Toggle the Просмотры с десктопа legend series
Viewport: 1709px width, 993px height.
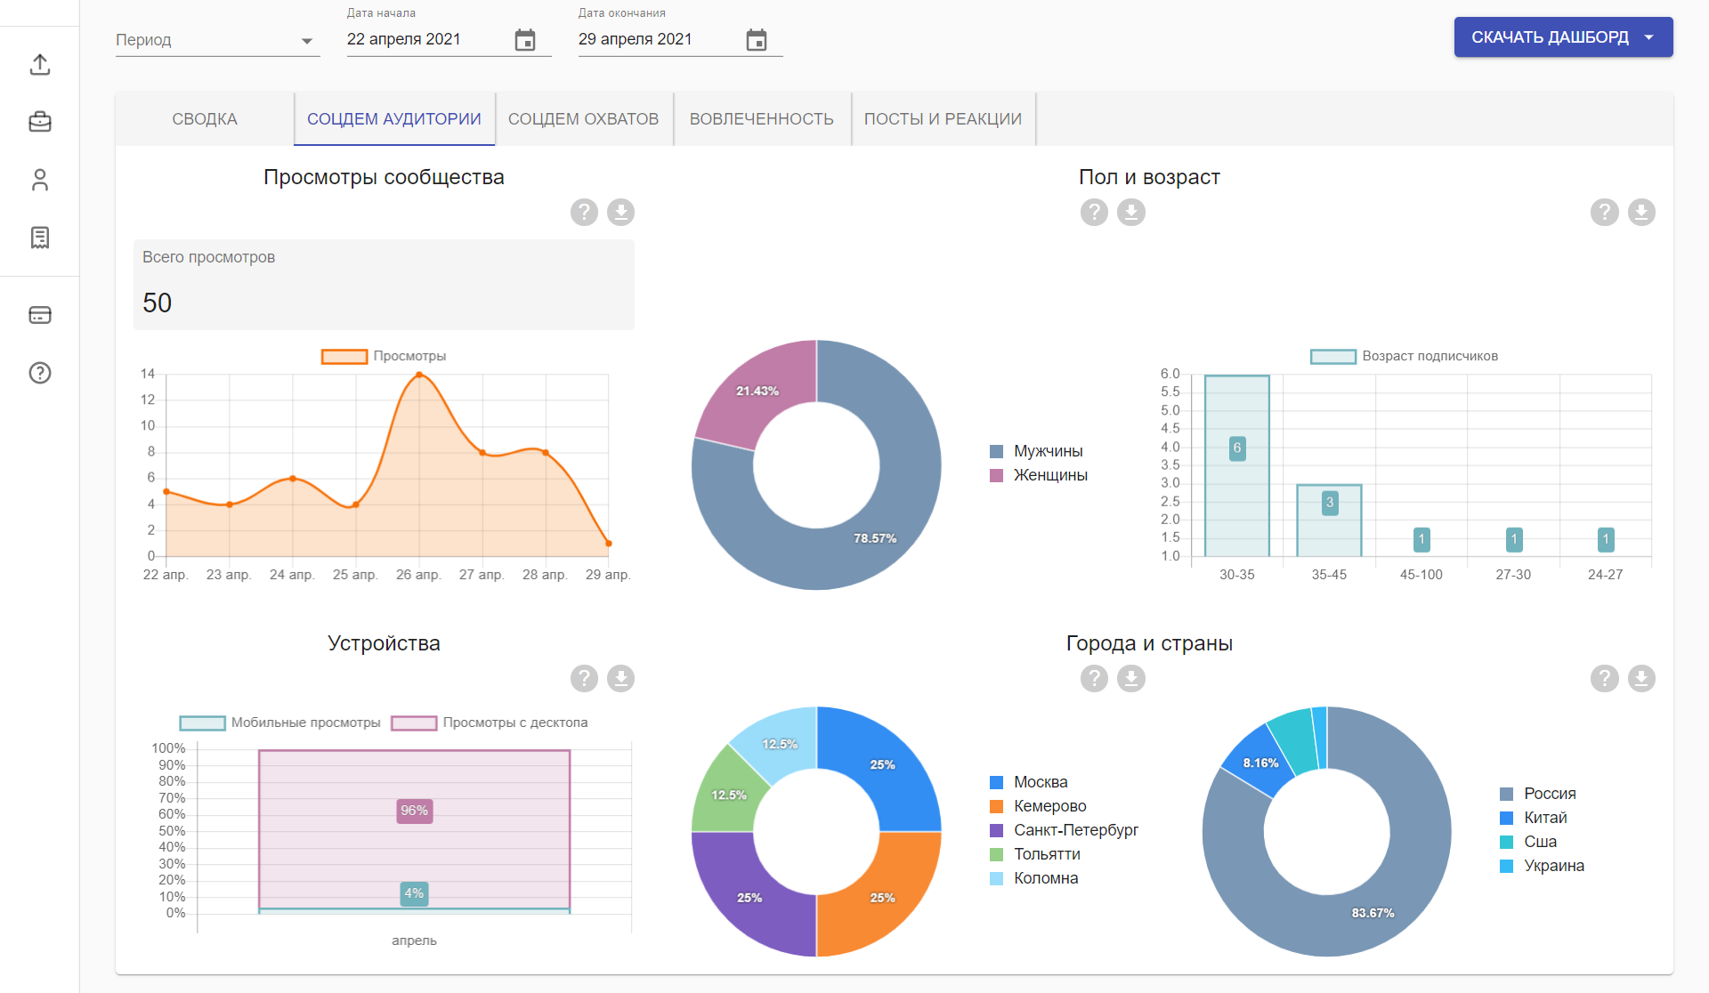[x=490, y=723]
